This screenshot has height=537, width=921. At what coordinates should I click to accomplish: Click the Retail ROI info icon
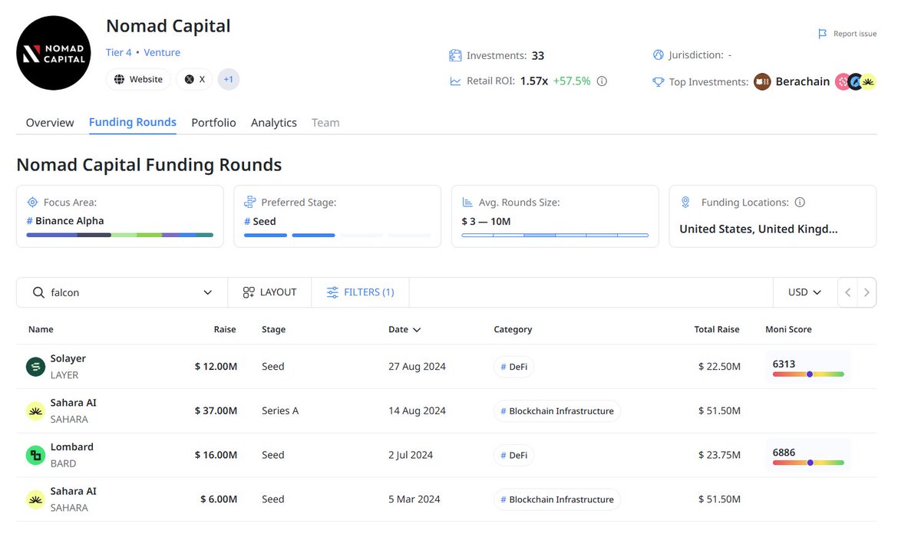(602, 81)
